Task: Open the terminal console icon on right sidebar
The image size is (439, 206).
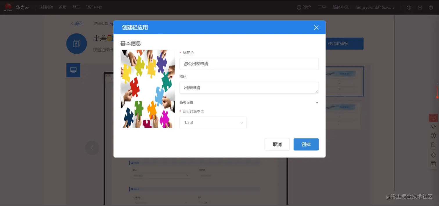Action: (x=433, y=164)
